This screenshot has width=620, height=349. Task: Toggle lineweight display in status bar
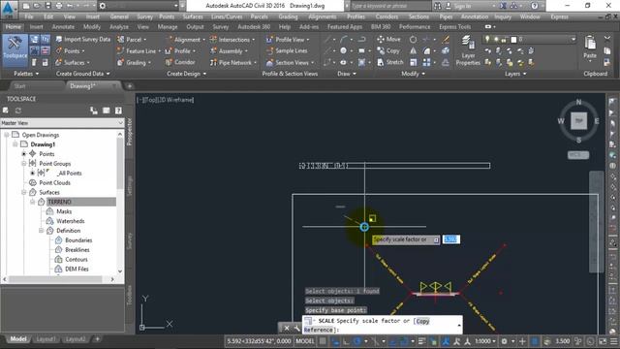[x=422, y=341]
